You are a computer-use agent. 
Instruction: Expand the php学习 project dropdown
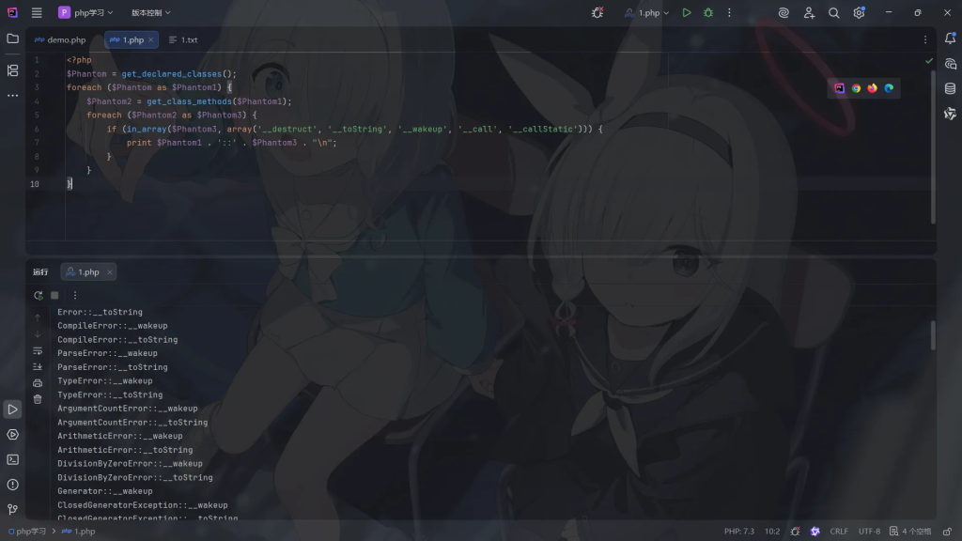[85, 13]
